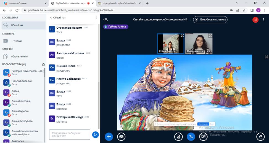The image size is (269, 143).
Task: Click users list scrollbar
Action: tap(45, 73)
